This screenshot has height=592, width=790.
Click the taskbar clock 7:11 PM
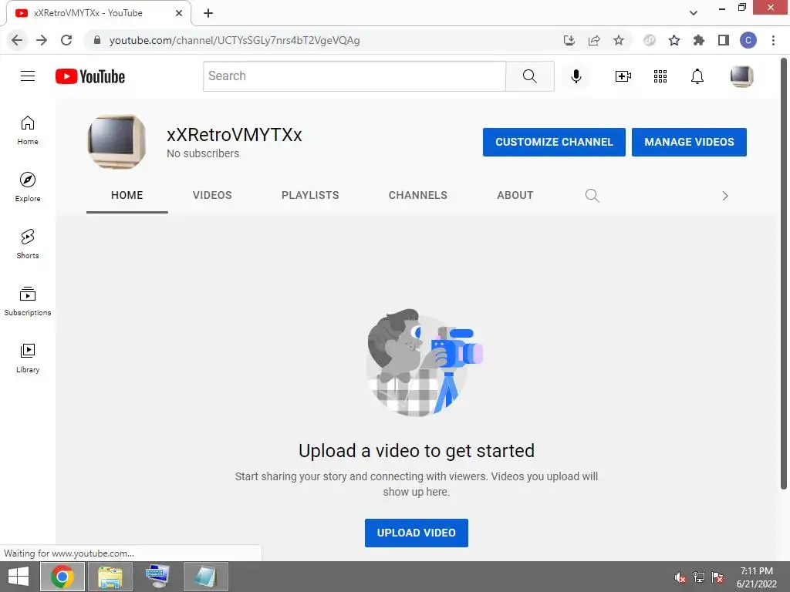(756, 571)
